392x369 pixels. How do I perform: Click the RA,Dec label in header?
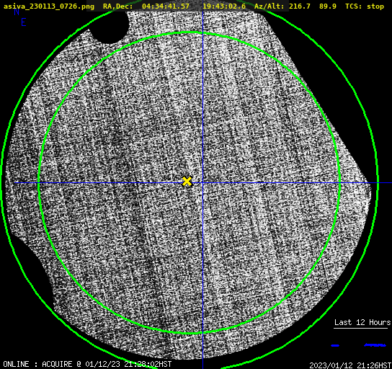117,6
